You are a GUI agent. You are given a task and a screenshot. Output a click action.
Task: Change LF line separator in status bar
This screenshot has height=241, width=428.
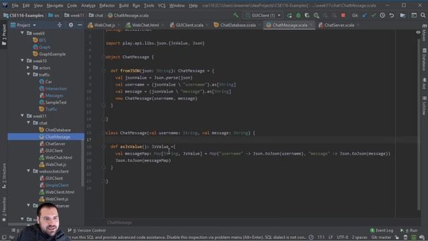(x=330, y=237)
